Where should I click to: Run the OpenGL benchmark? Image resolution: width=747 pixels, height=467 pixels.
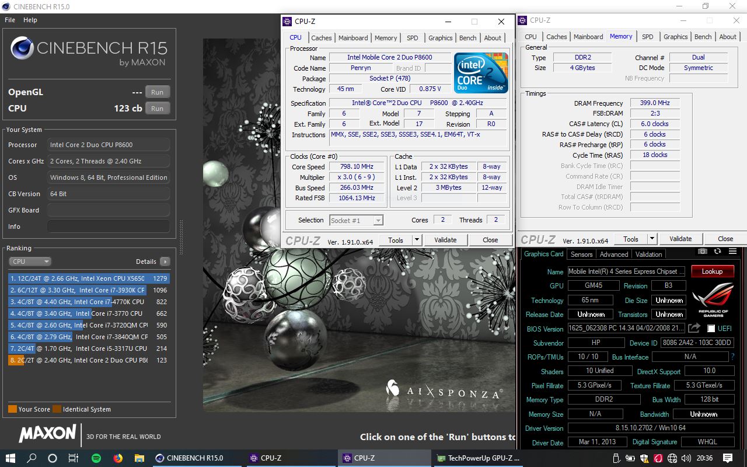click(x=157, y=92)
